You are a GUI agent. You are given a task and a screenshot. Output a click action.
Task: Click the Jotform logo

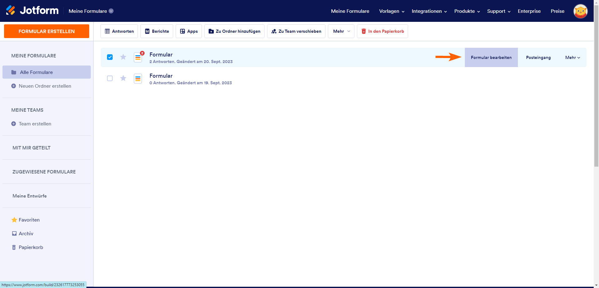pyautogui.click(x=32, y=10)
